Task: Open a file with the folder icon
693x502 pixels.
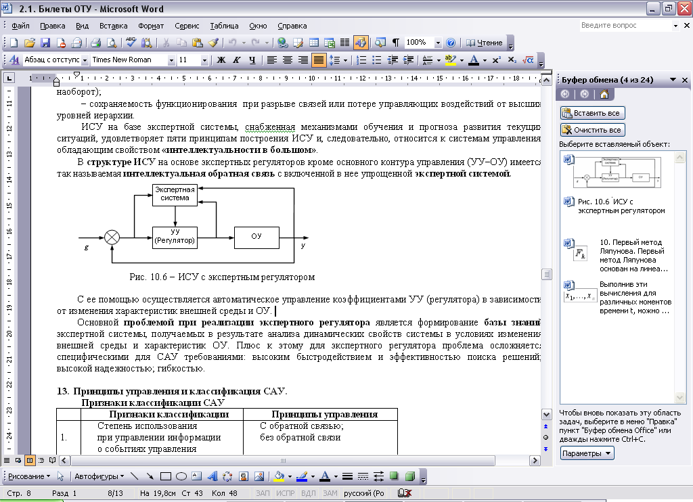Action: tap(30, 43)
